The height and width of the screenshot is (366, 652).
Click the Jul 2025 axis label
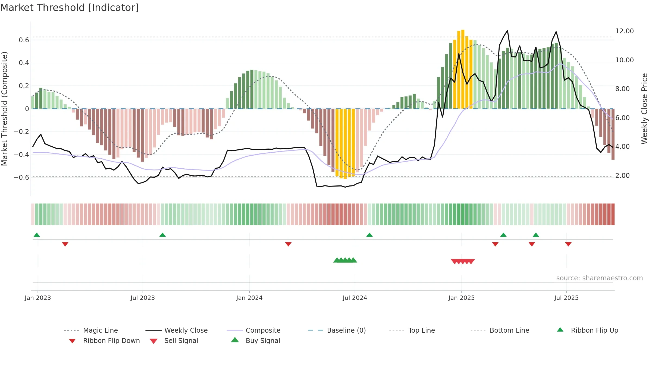pos(566,298)
